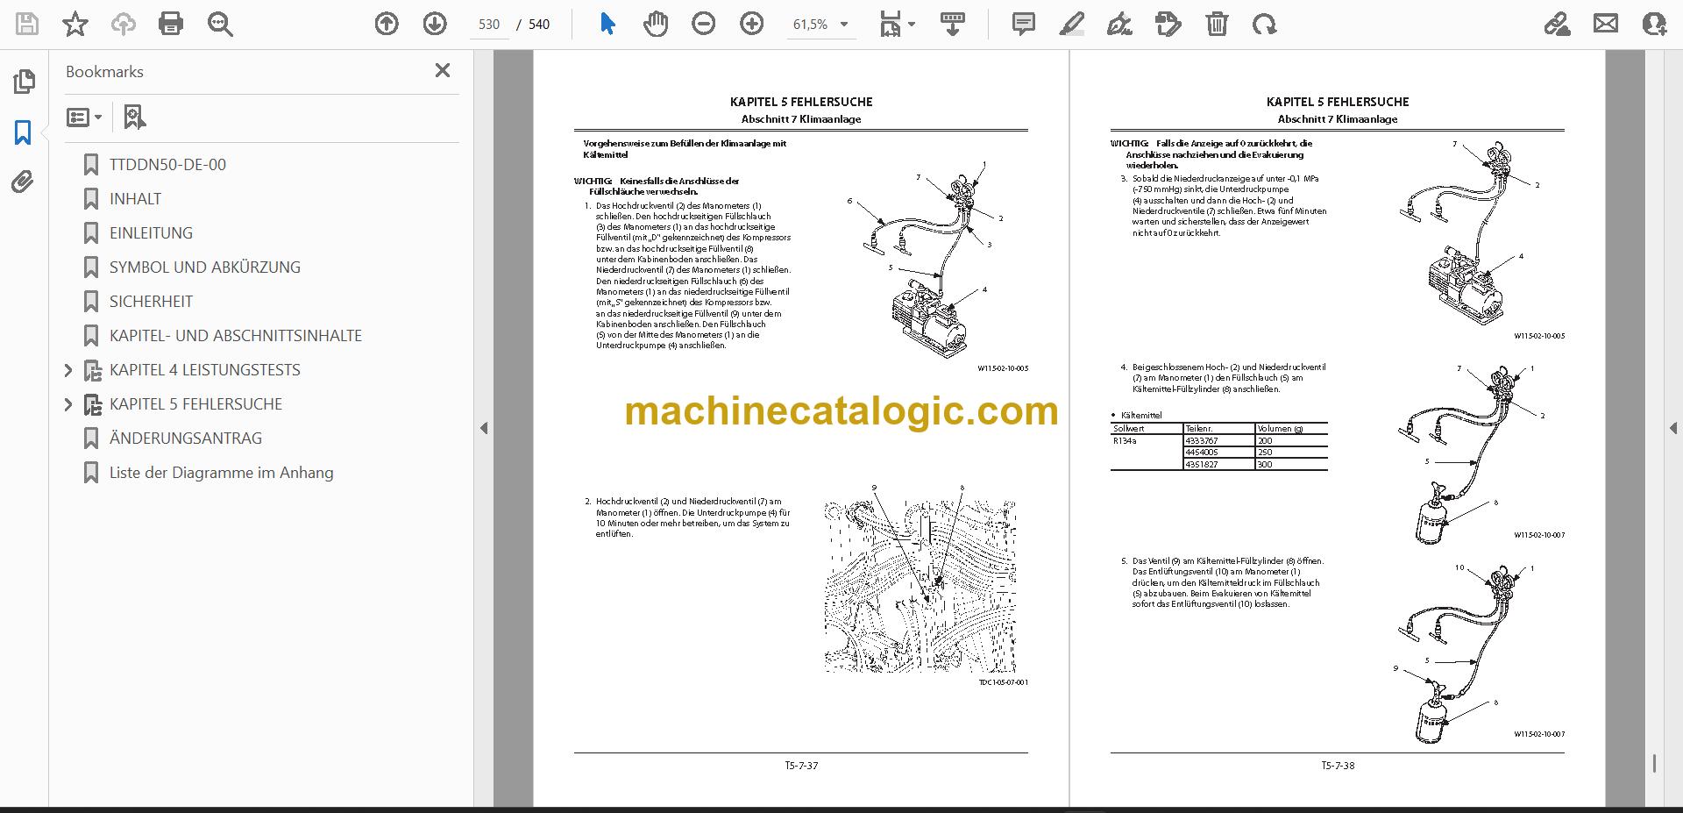
Task: Toggle the Bookmarks panel icon
Action: 24,132
